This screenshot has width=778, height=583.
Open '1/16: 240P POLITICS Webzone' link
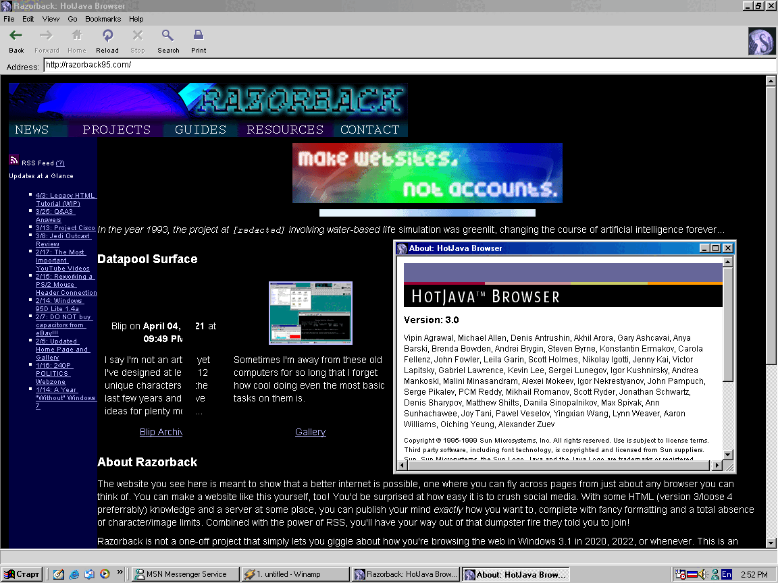(x=53, y=373)
